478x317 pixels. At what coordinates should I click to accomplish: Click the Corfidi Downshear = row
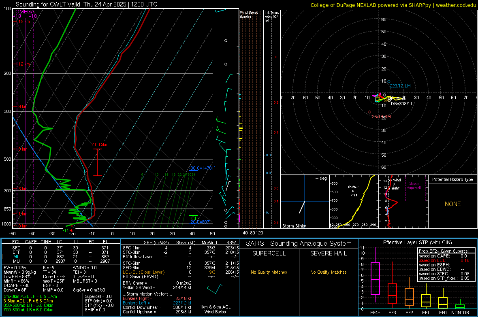(x=157, y=307)
